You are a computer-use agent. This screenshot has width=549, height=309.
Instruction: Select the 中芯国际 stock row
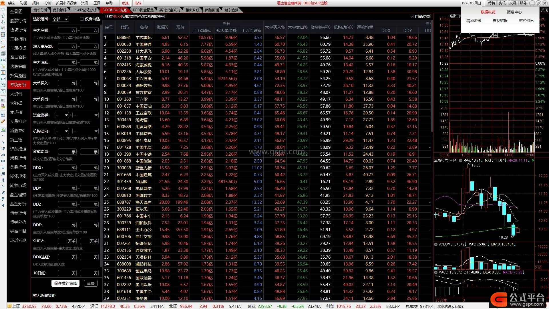[266, 37]
